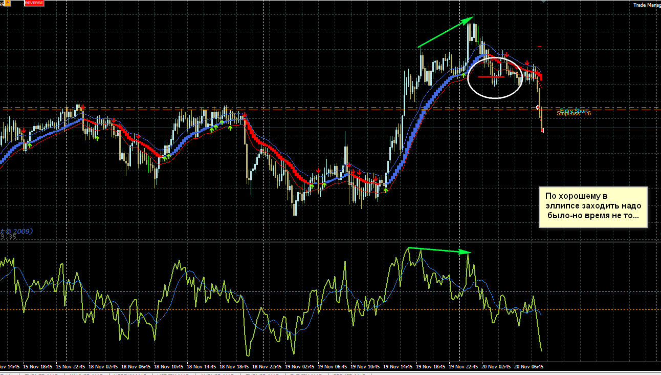Click the 15 Nov 18:45 time label
Screen dimensions: 661x375
click(x=38, y=367)
